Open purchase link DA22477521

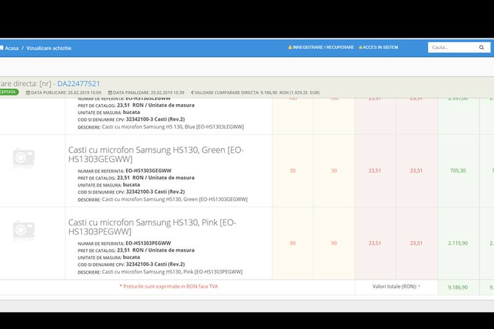click(x=78, y=83)
